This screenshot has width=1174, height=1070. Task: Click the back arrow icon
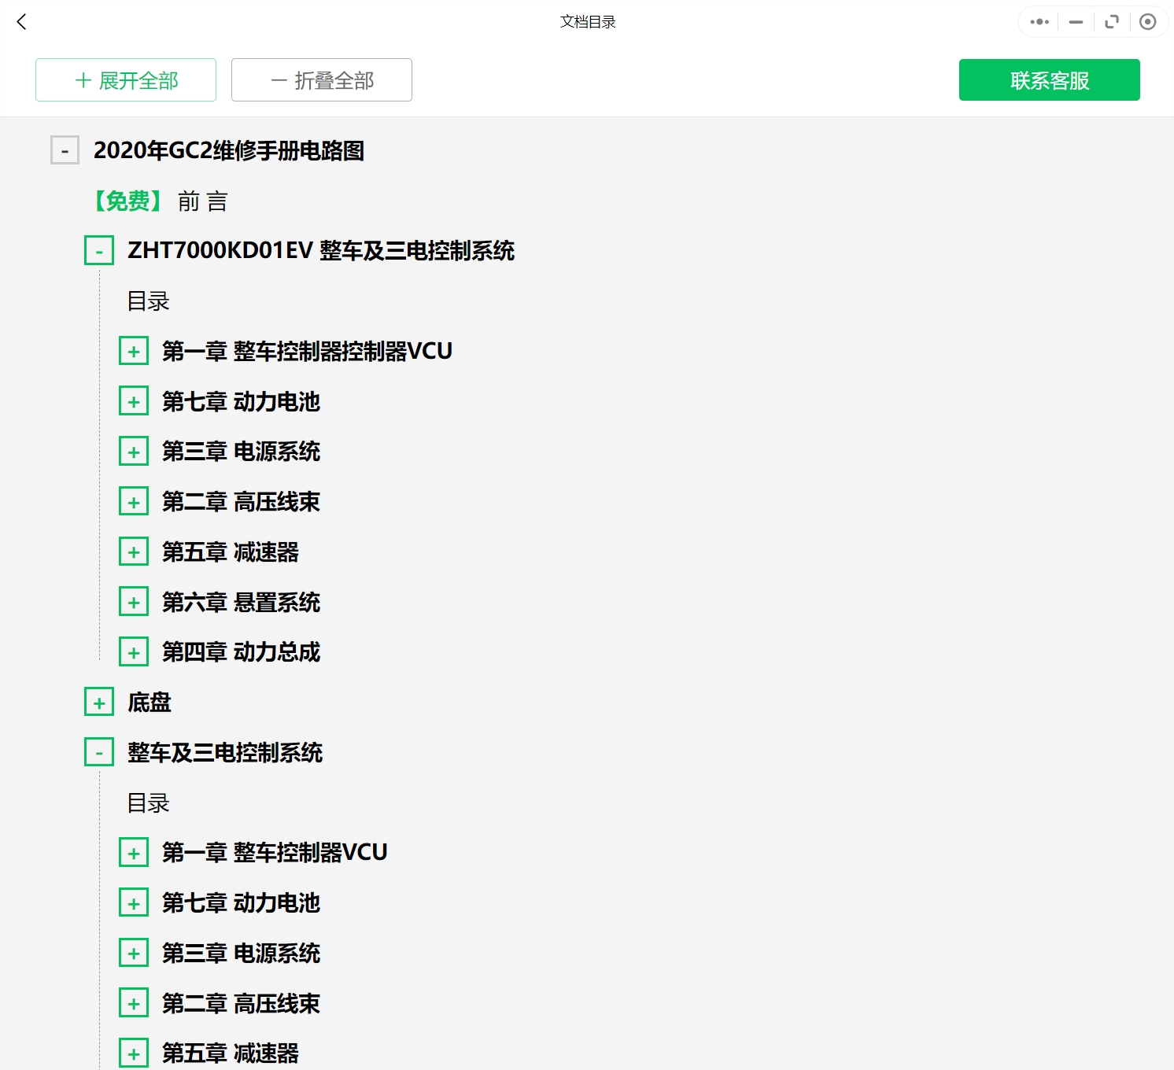pos(22,22)
